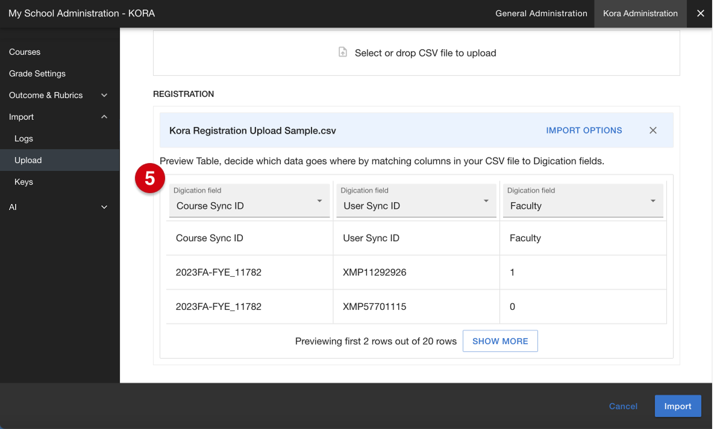Viewport: 723px width, 429px height.
Task: Click Select or drop CSV file area
Action: tap(416, 53)
